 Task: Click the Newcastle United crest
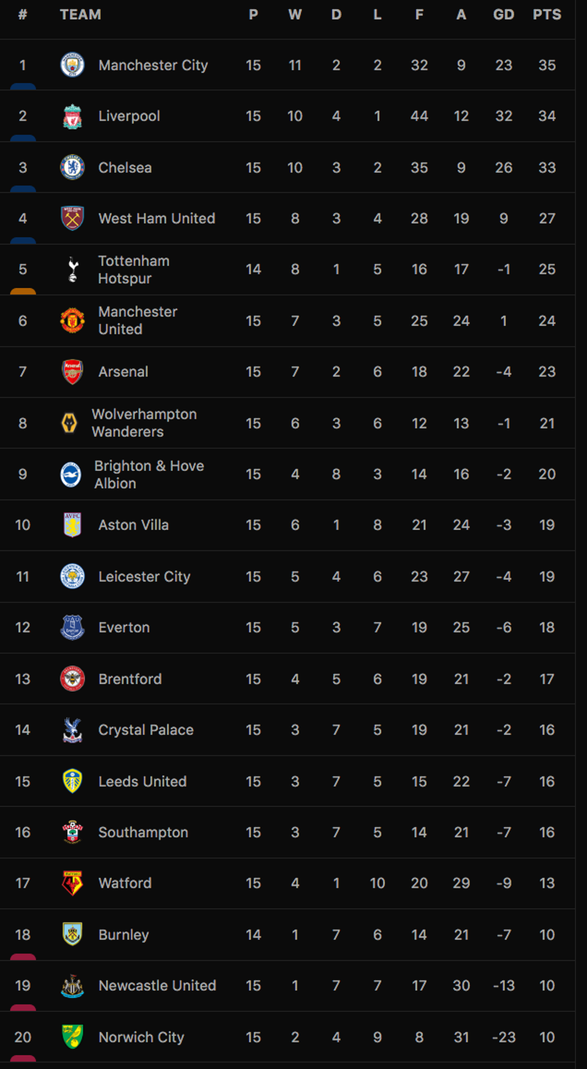[72, 986]
